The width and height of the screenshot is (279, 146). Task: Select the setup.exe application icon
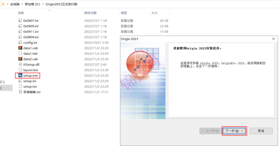[x=20, y=76]
